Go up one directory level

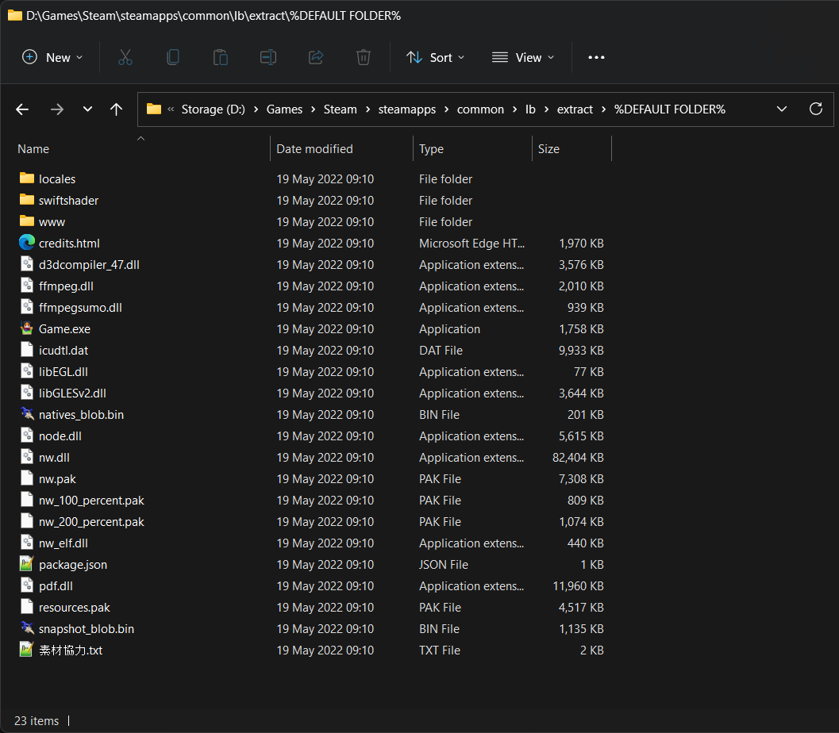(116, 109)
